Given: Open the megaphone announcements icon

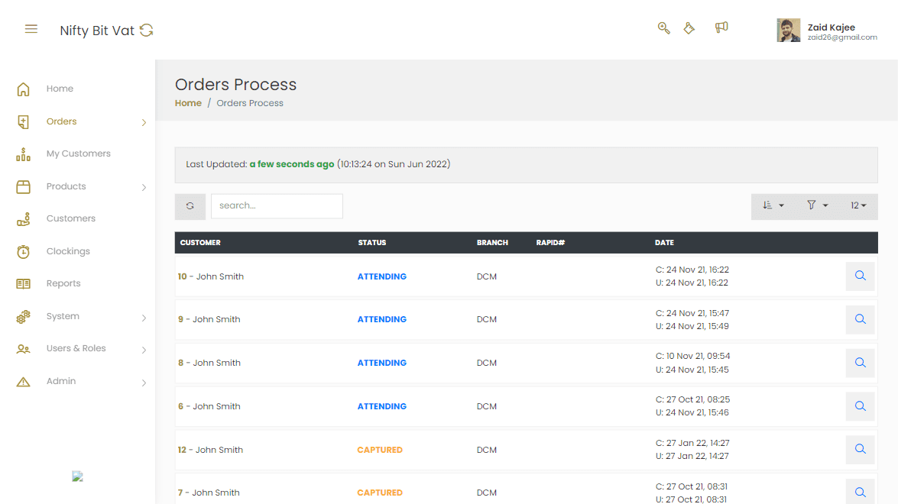Looking at the screenshot, I should (721, 27).
